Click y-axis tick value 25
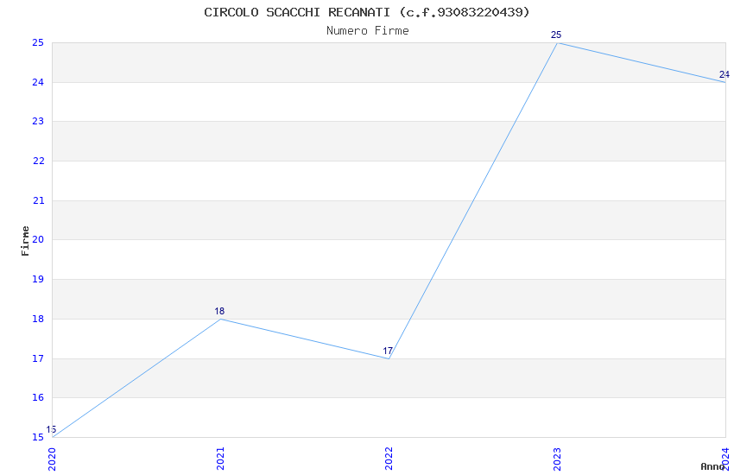Viewport: 734px width, 475px height. [x=38, y=42]
